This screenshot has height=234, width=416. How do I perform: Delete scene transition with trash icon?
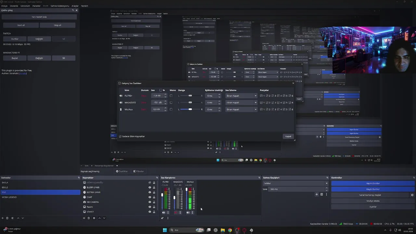coord(321,194)
